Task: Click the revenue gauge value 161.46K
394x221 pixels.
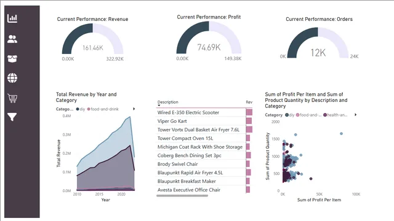Action: [93, 48]
